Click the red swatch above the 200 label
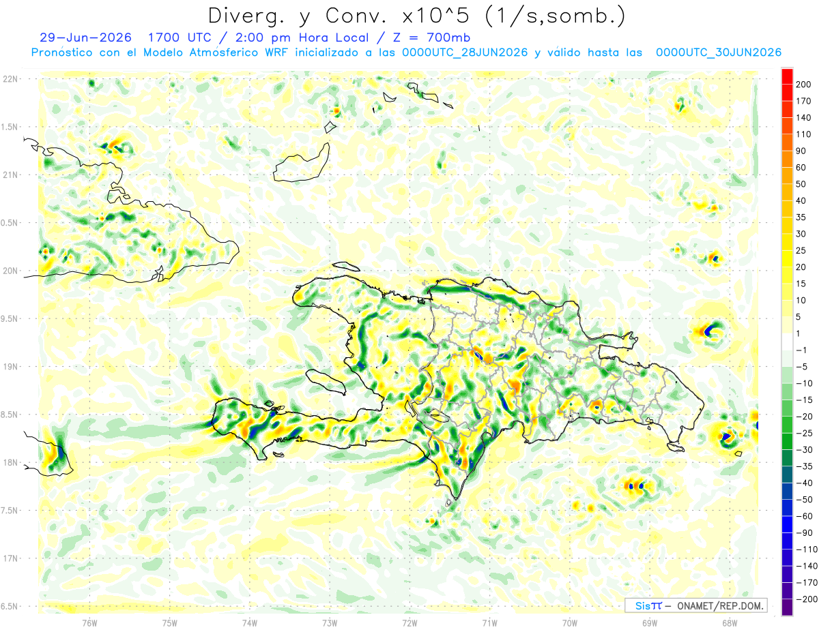Screen dimensions: 819x632 [788, 76]
